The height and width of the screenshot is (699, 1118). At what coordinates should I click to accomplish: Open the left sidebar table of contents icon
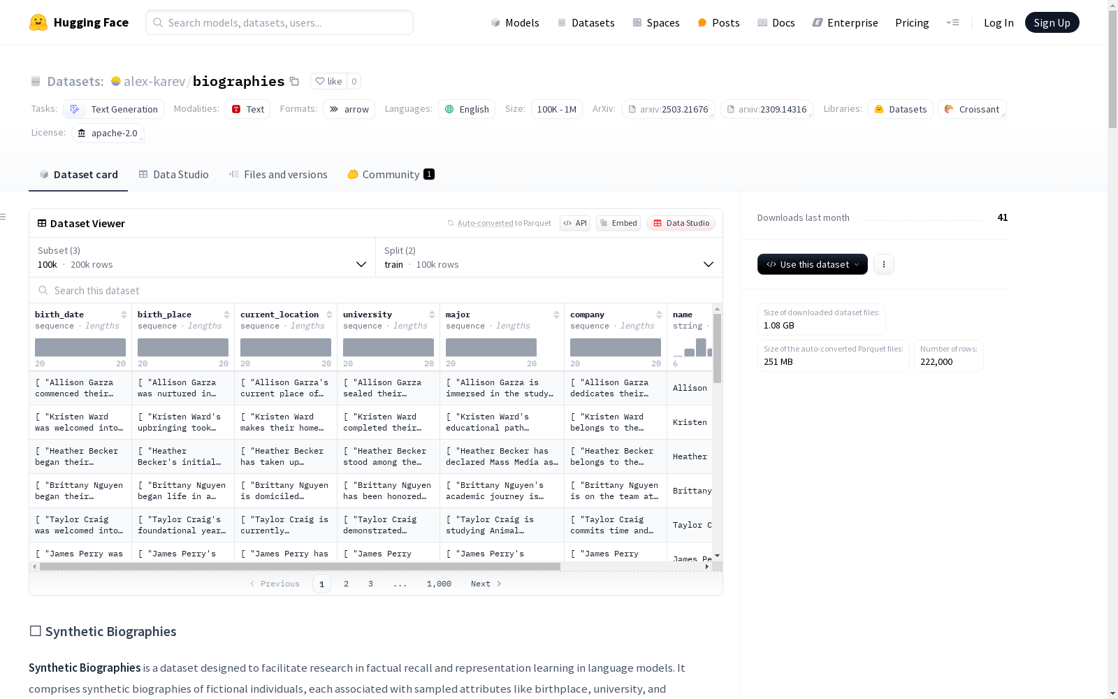(x=3, y=217)
